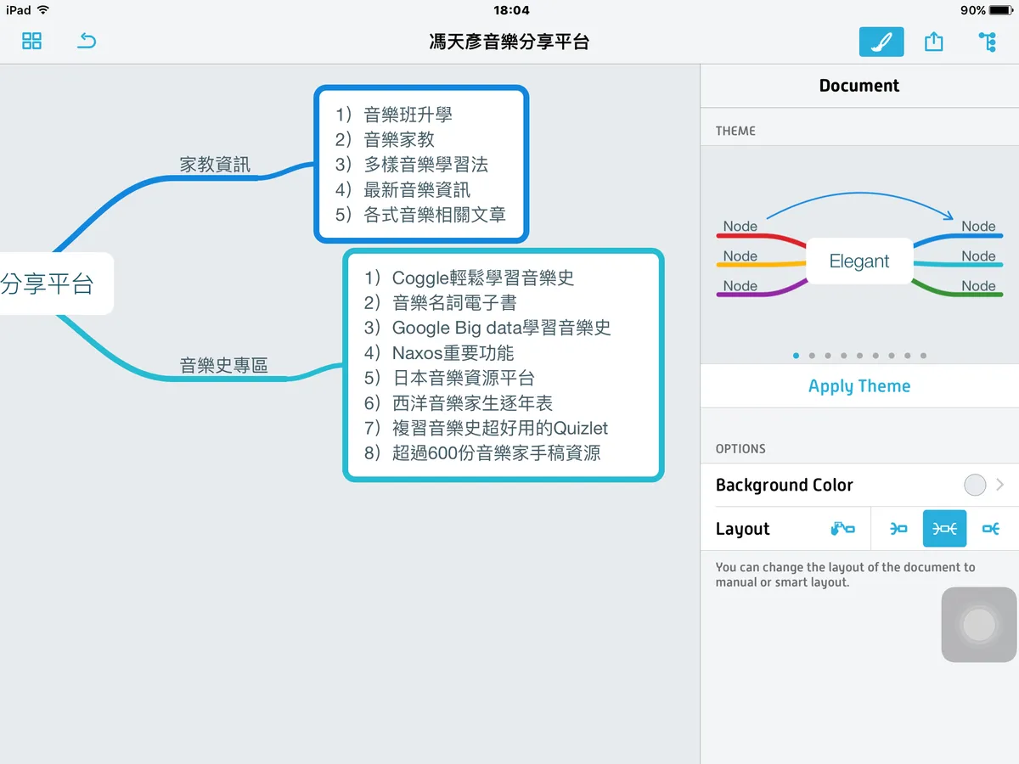Open the AssistiveTouch floating button

point(979,625)
